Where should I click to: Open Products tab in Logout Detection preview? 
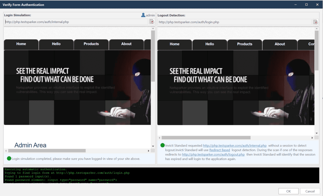(245, 45)
